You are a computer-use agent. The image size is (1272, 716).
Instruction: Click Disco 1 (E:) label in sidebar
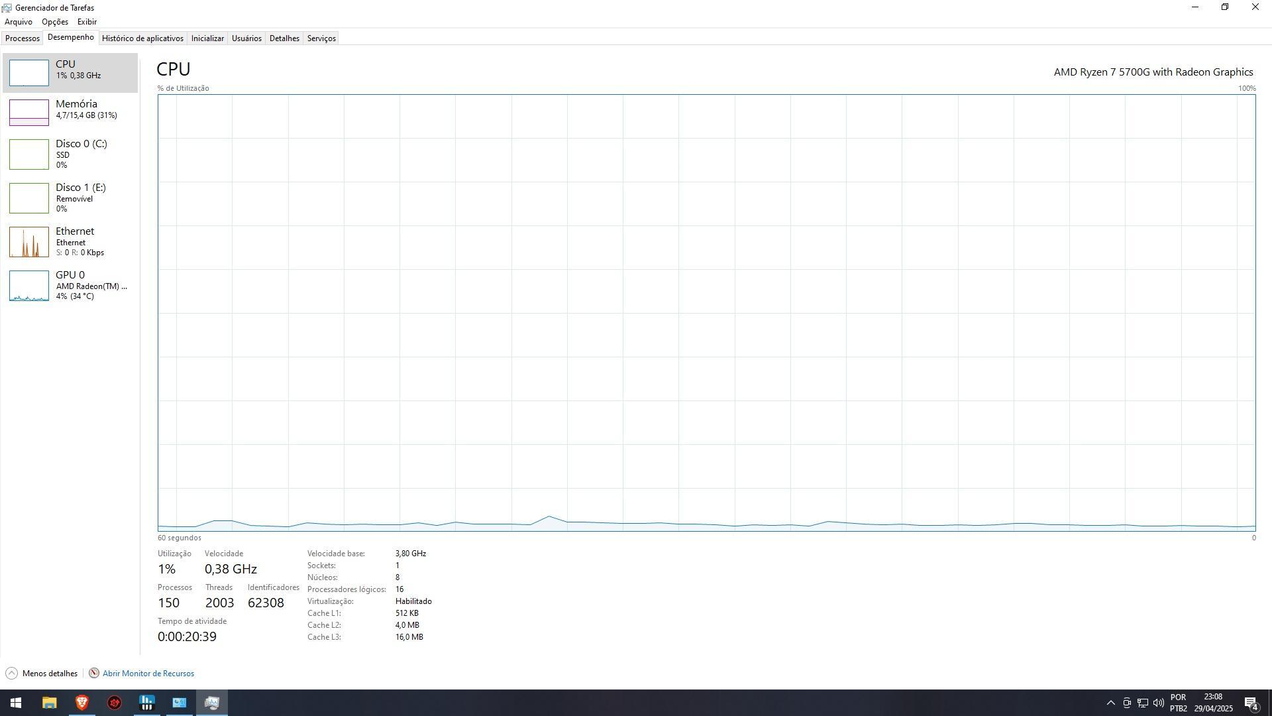click(x=81, y=188)
